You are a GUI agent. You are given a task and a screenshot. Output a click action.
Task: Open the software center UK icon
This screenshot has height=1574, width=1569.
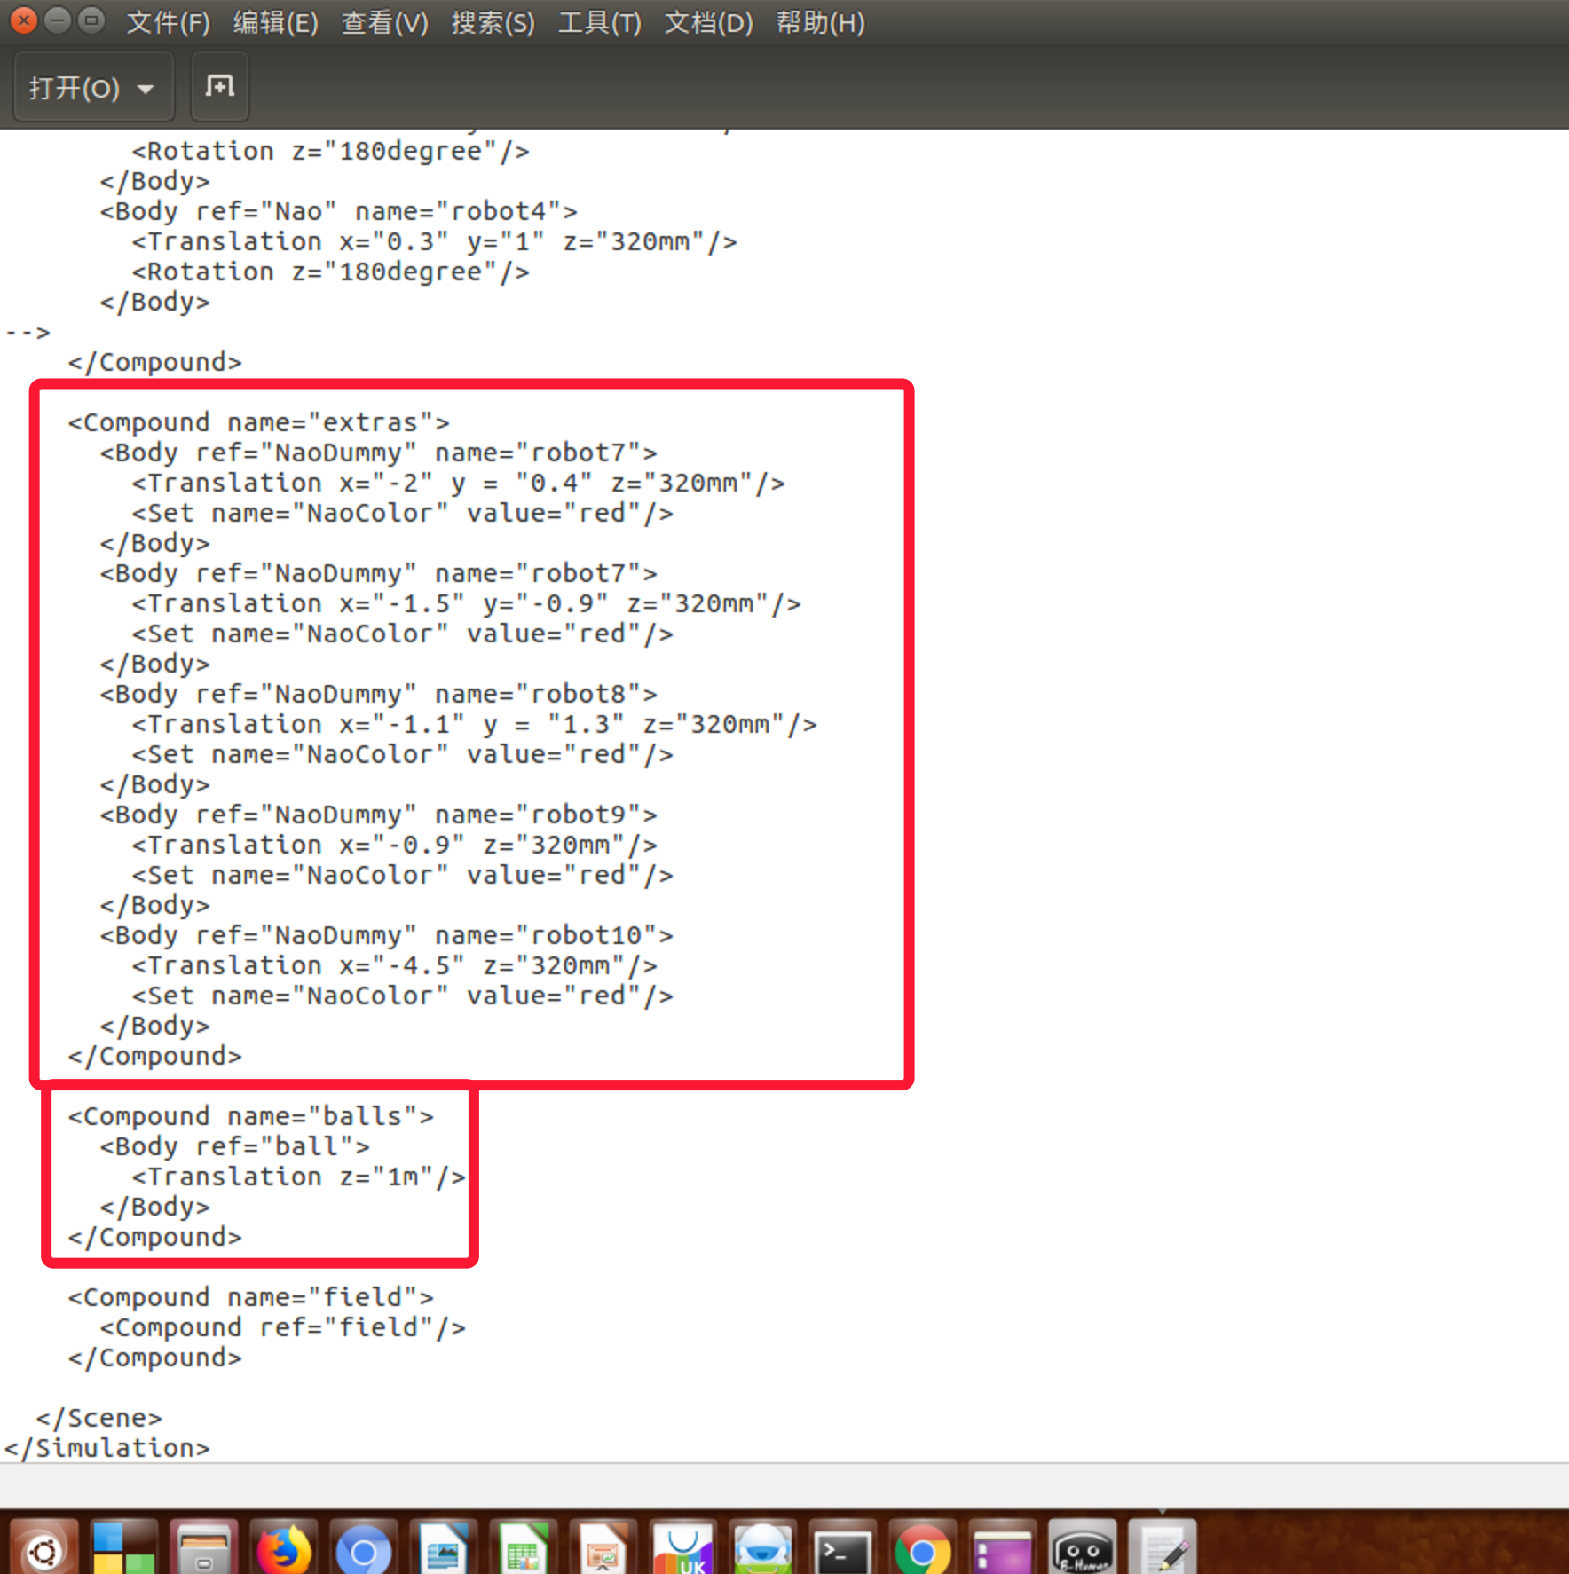(682, 1548)
